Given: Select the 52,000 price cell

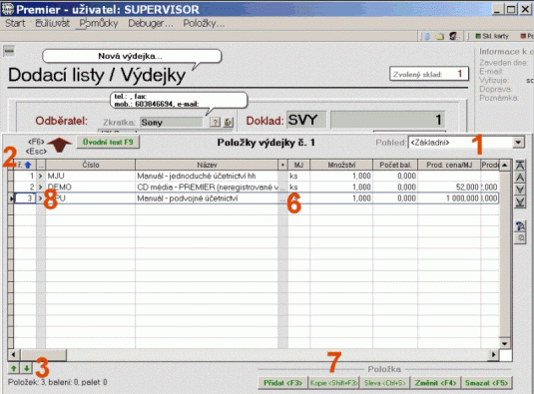Looking at the screenshot, I should pyautogui.click(x=449, y=188).
